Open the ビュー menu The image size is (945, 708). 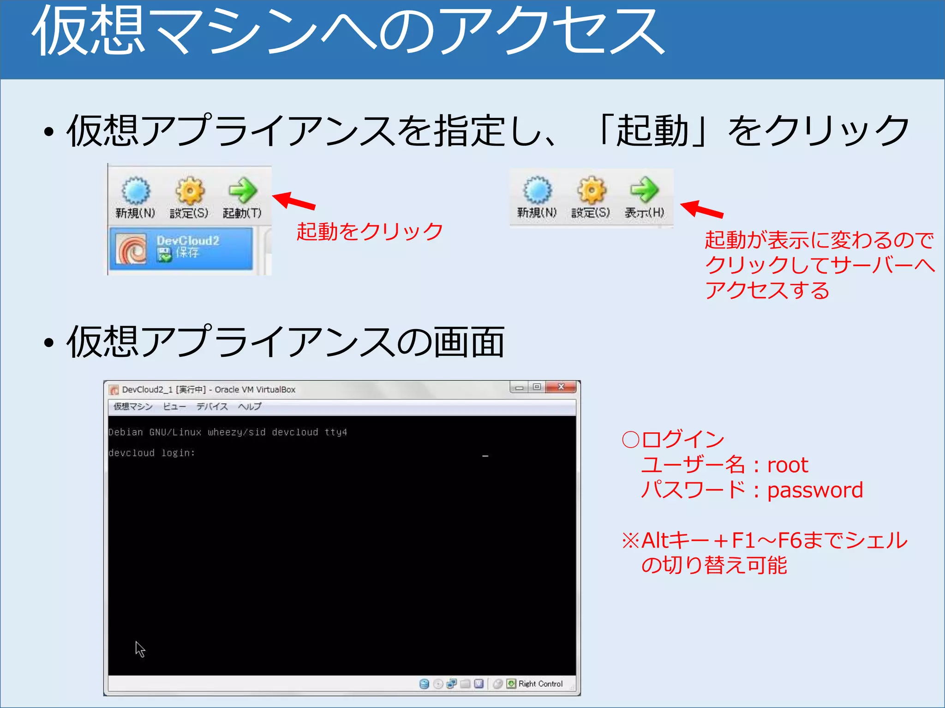pos(174,406)
